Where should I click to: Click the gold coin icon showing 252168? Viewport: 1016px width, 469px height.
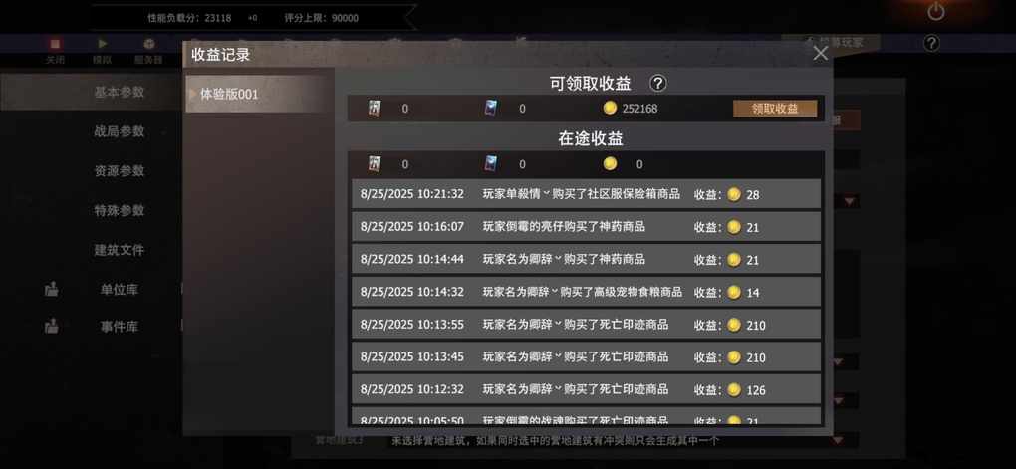click(610, 109)
